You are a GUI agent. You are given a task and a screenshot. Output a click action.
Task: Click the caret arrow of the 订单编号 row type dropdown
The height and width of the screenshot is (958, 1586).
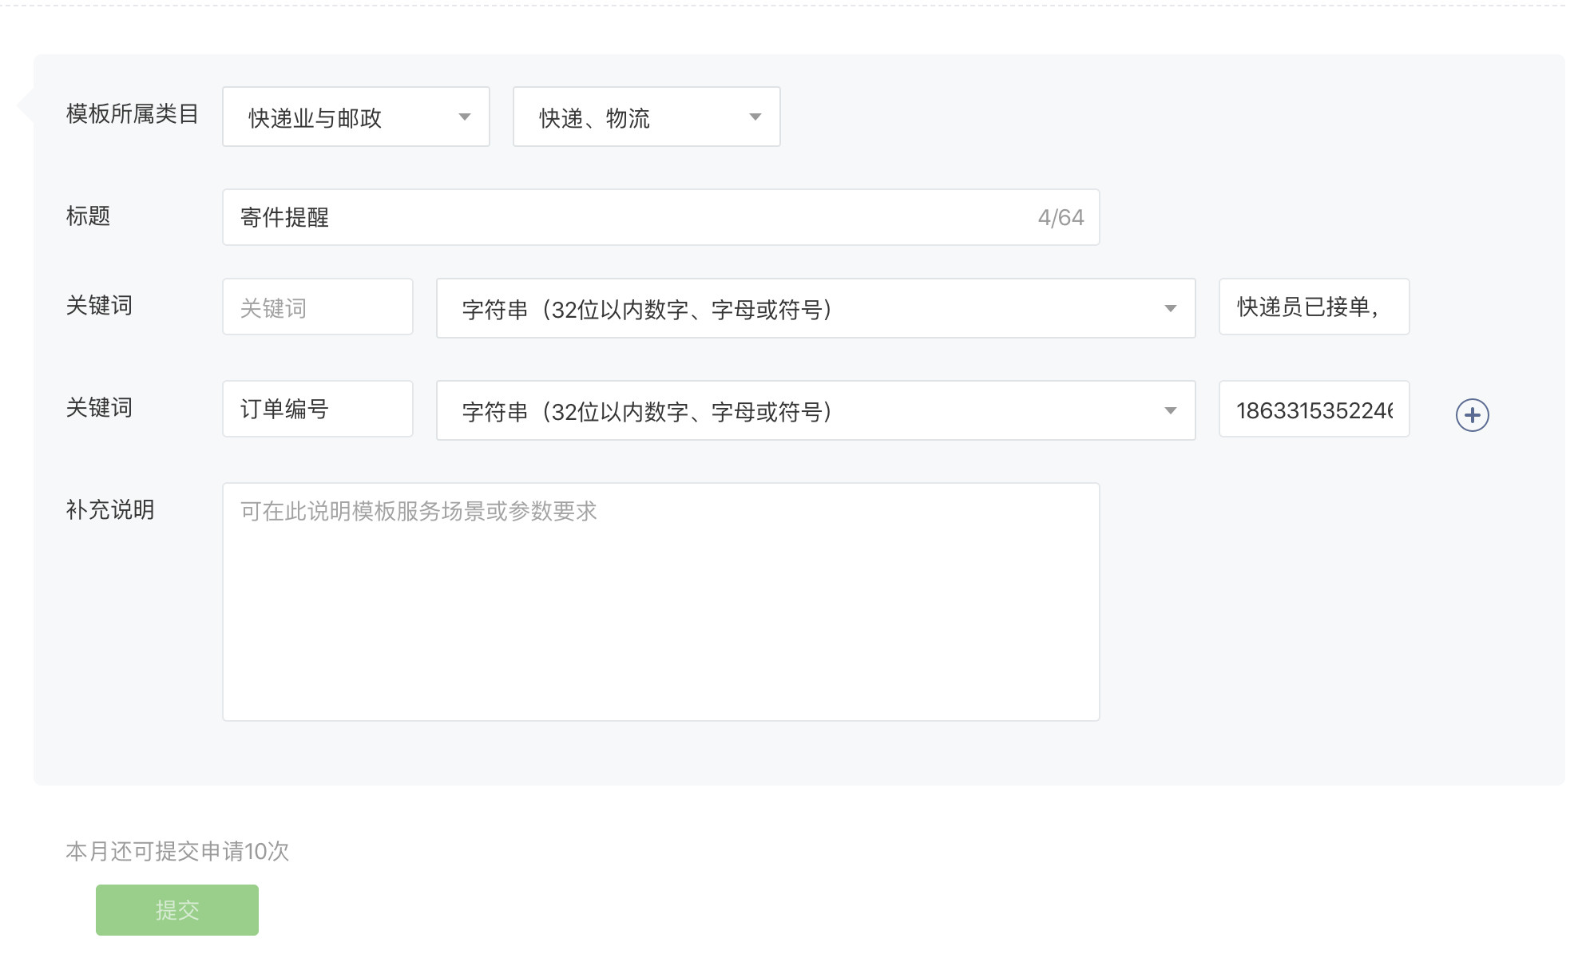[x=1170, y=411]
